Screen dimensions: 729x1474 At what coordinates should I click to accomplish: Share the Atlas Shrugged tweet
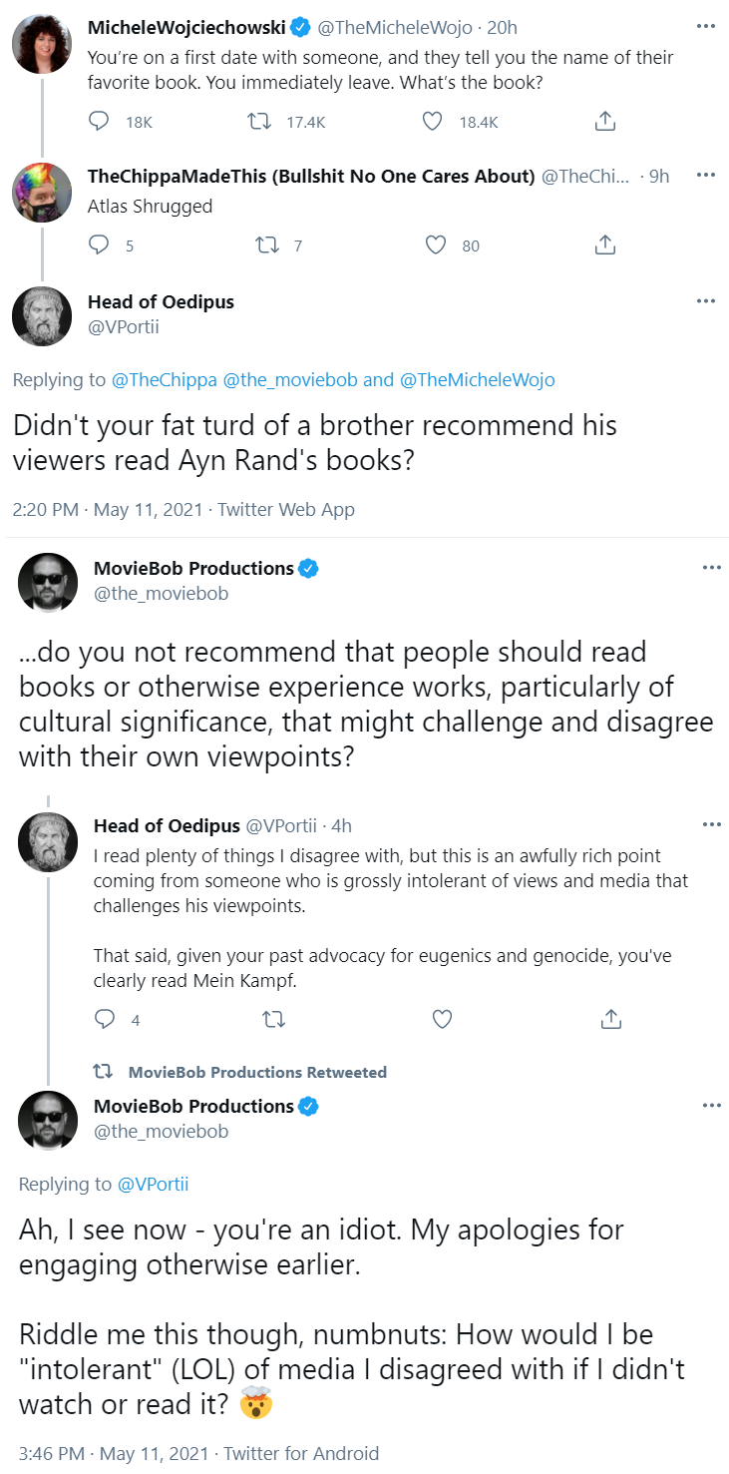604,245
